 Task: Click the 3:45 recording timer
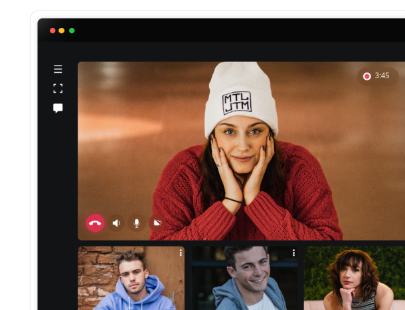pyautogui.click(x=382, y=76)
